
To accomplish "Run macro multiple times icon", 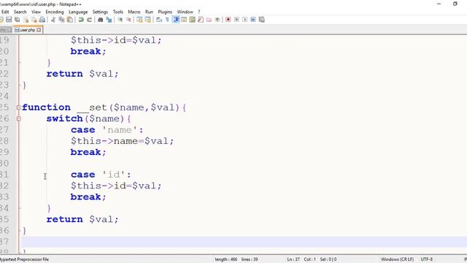I will 253,20.
